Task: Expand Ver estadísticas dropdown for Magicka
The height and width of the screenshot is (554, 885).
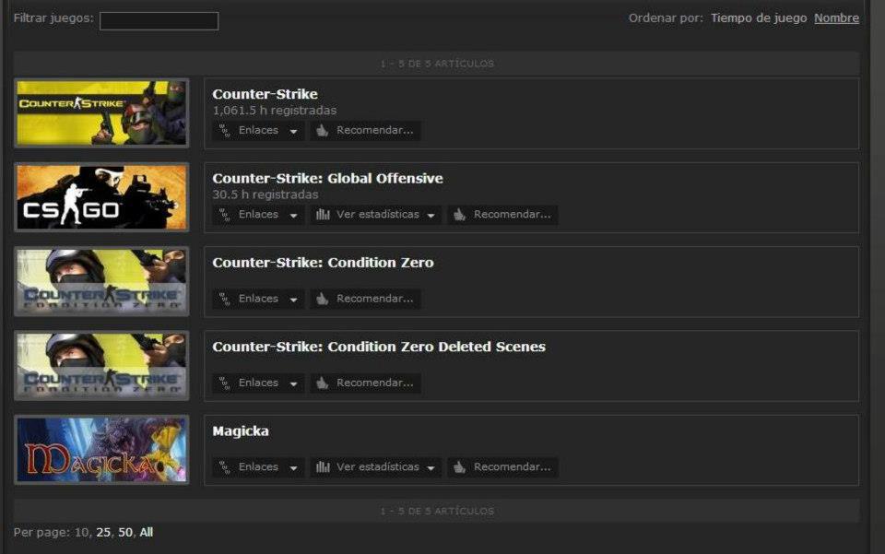Action: coord(376,466)
